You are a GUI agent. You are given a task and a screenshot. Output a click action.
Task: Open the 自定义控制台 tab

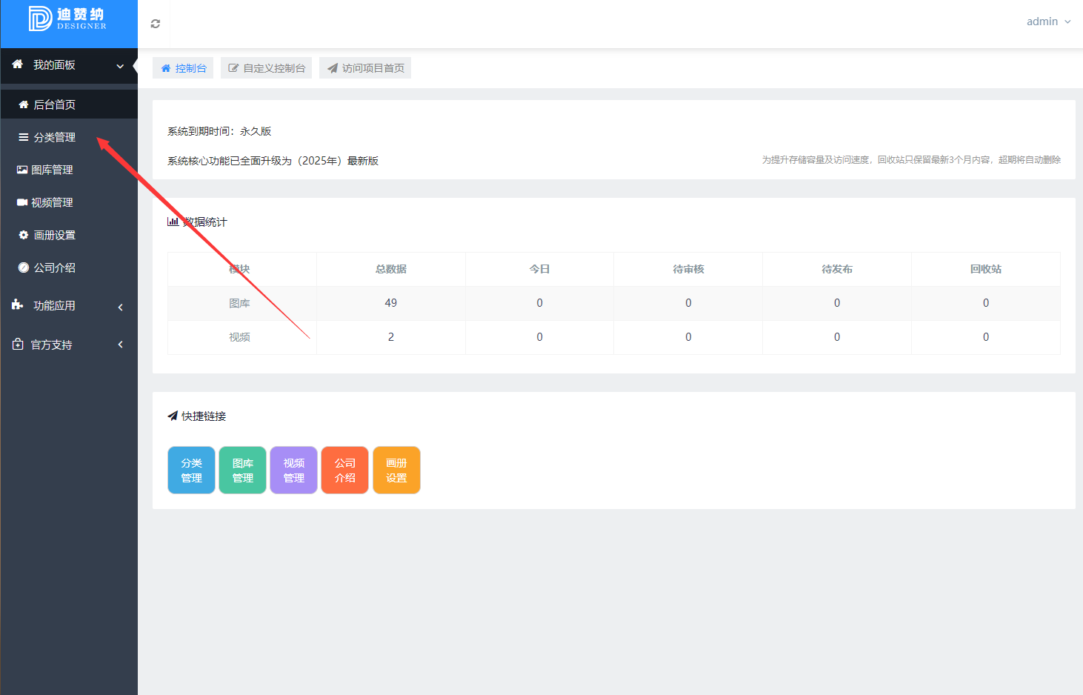point(266,68)
